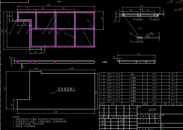
Task: Select the B view marker below the frame elevation
Action: click(23, 67)
